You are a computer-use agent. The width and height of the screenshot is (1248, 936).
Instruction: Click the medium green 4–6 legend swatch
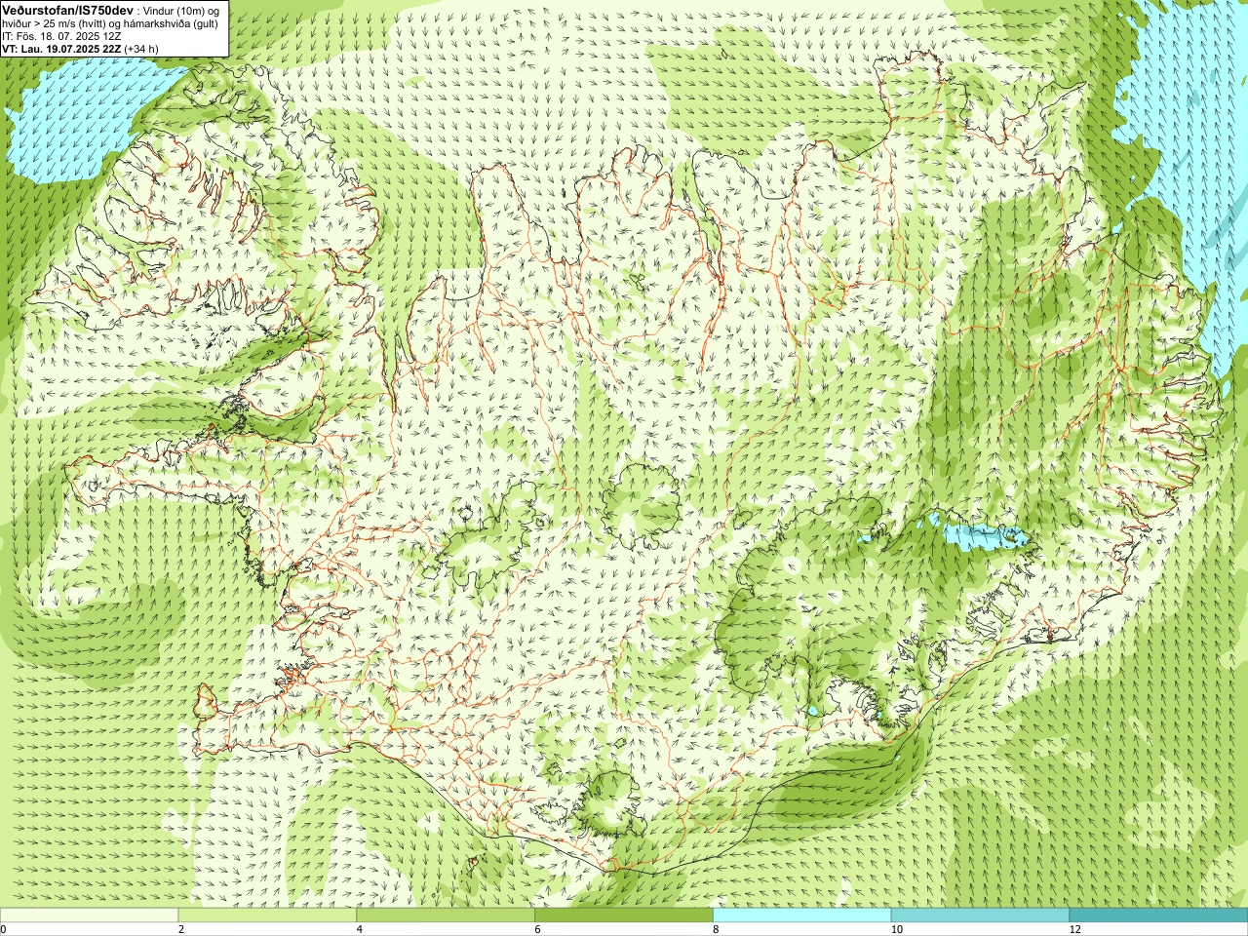click(446, 916)
